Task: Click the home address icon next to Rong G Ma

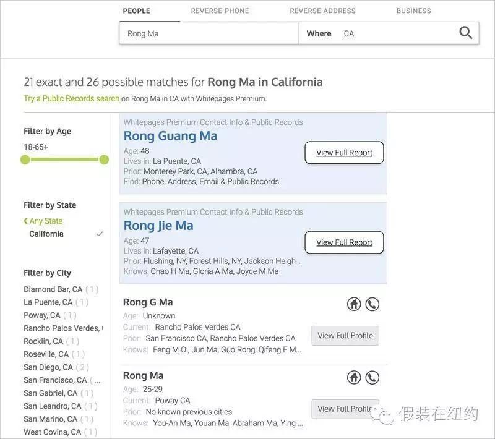Action: pyautogui.click(x=354, y=304)
